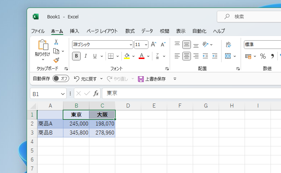
Task: Click the borders icon
Action: 111,56
